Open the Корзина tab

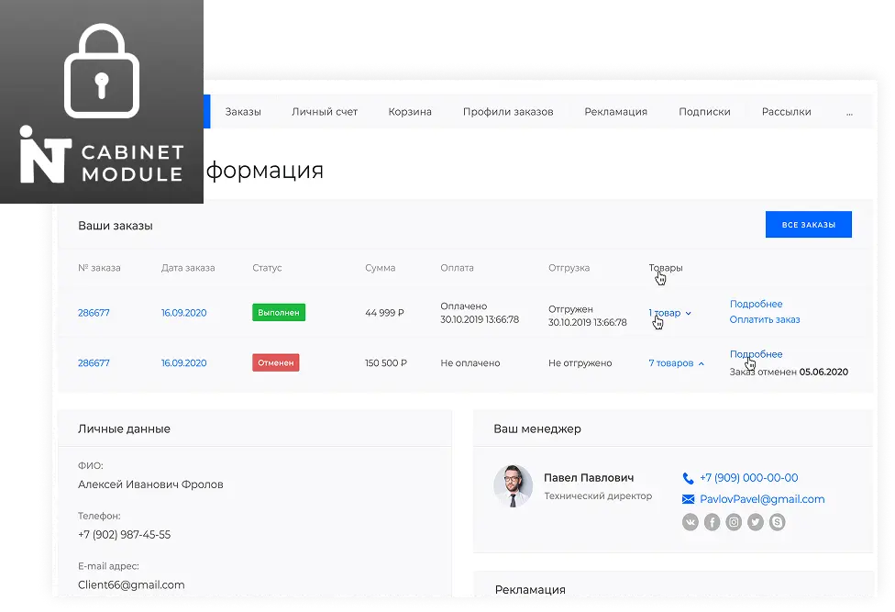(410, 112)
